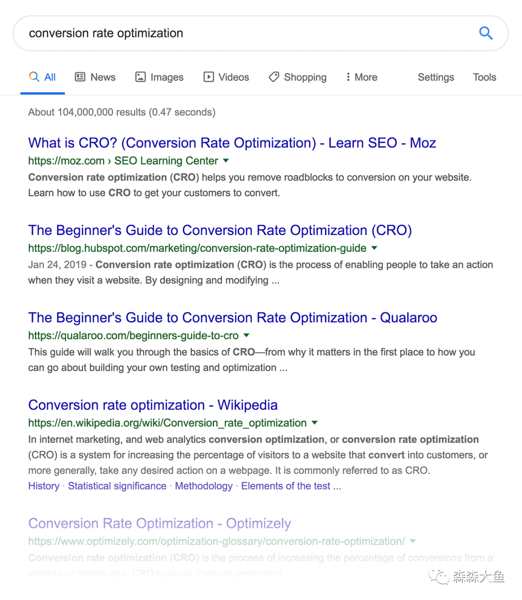Expand dropdown arrow next to moz.com URL
Screen dimensions: 522x600
click(x=226, y=161)
